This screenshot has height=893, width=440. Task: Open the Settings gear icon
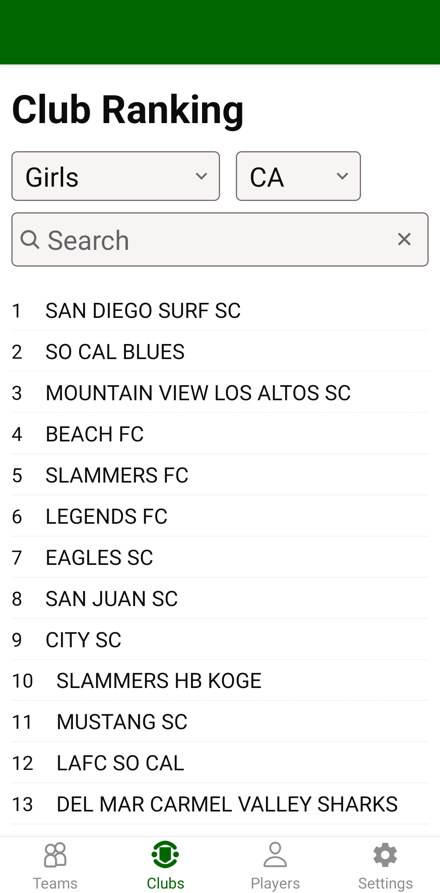click(x=385, y=855)
